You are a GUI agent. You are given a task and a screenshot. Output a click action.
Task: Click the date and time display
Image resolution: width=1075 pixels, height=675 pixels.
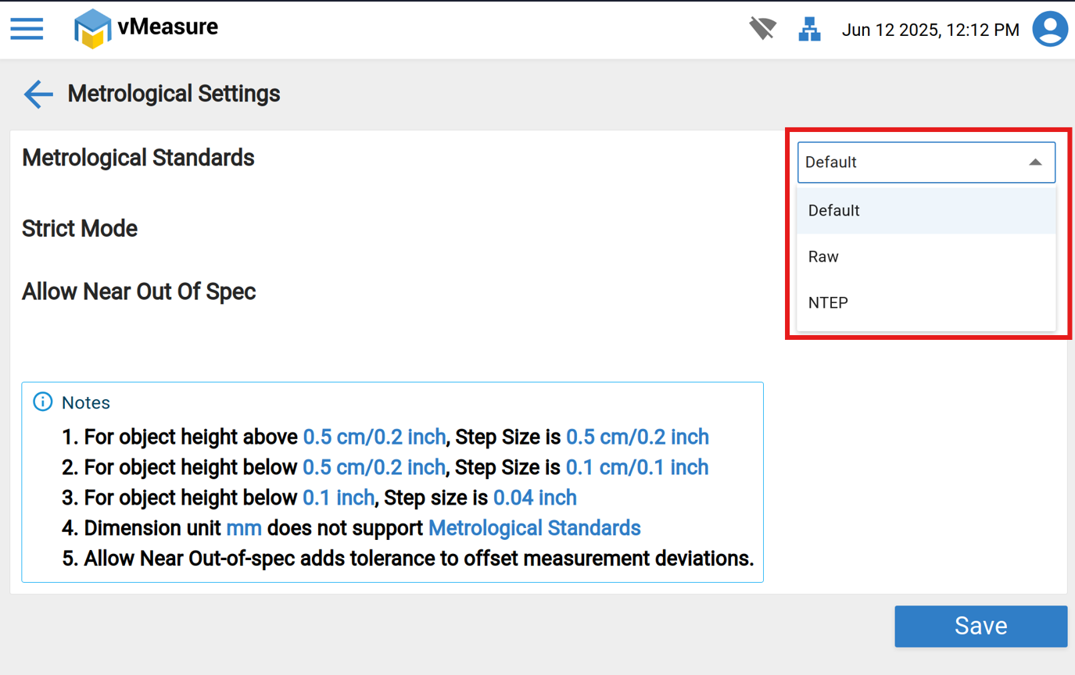pos(930,30)
